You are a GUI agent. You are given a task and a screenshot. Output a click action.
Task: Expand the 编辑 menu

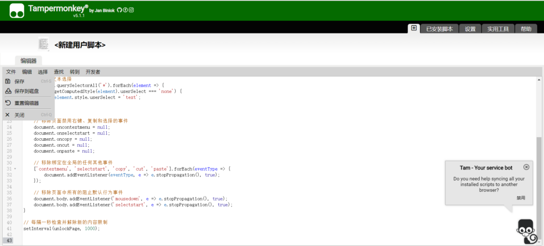click(27, 72)
